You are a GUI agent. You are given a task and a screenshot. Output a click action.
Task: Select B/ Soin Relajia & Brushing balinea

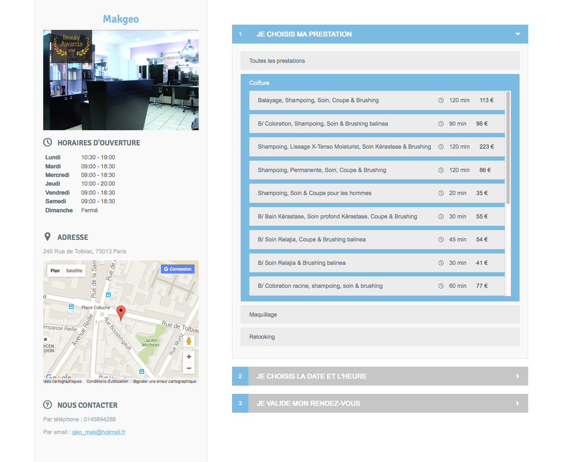(377, 263)
